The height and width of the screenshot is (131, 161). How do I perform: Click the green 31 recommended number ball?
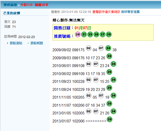pyautogui.click(x=84, y=35)
